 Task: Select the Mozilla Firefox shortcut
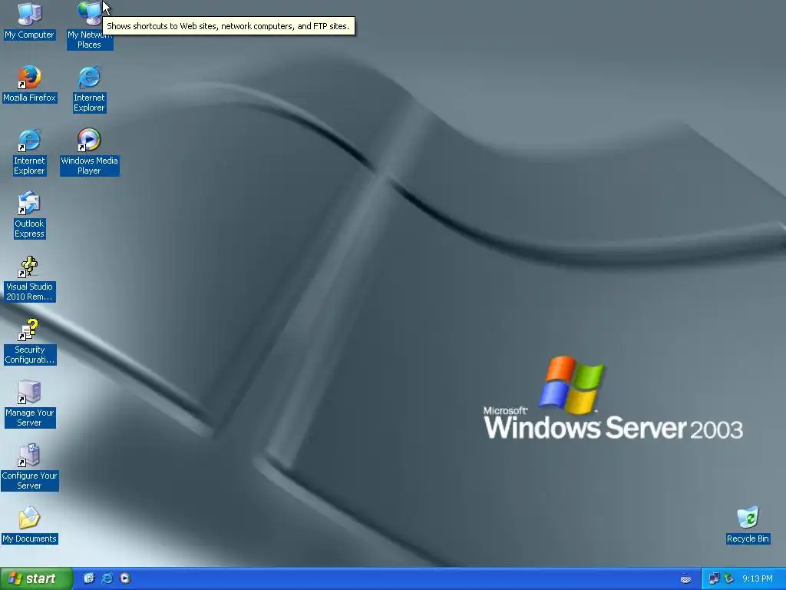click(x=30, y=84)
